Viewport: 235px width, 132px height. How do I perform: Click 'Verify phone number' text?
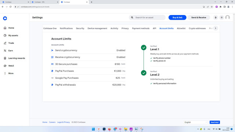(x=162, y=58)
